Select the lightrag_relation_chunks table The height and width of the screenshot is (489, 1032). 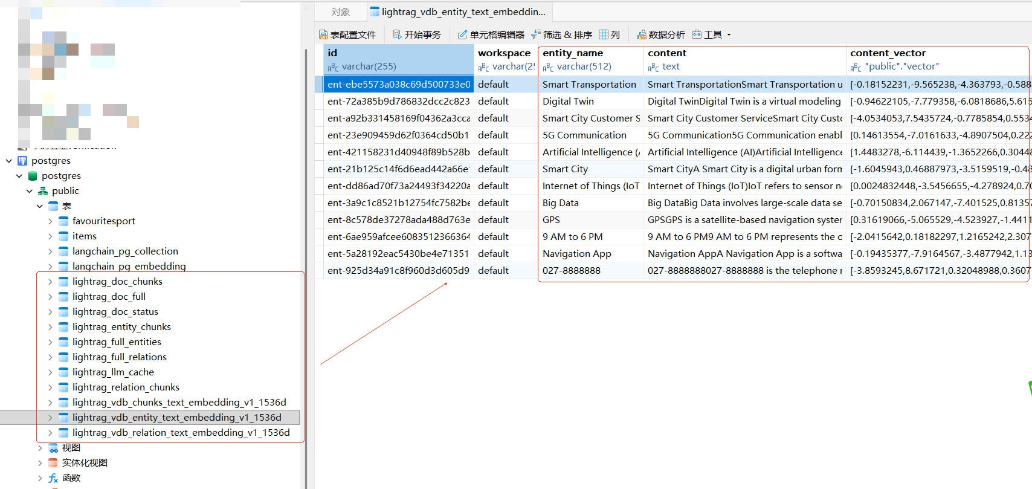click(x=126, y=387)
